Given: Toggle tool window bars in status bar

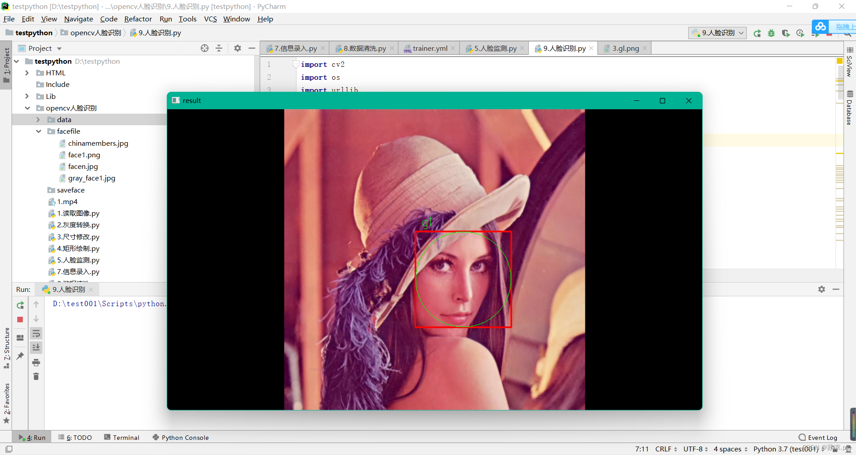Looking at the screenshot, I should 9,449.
